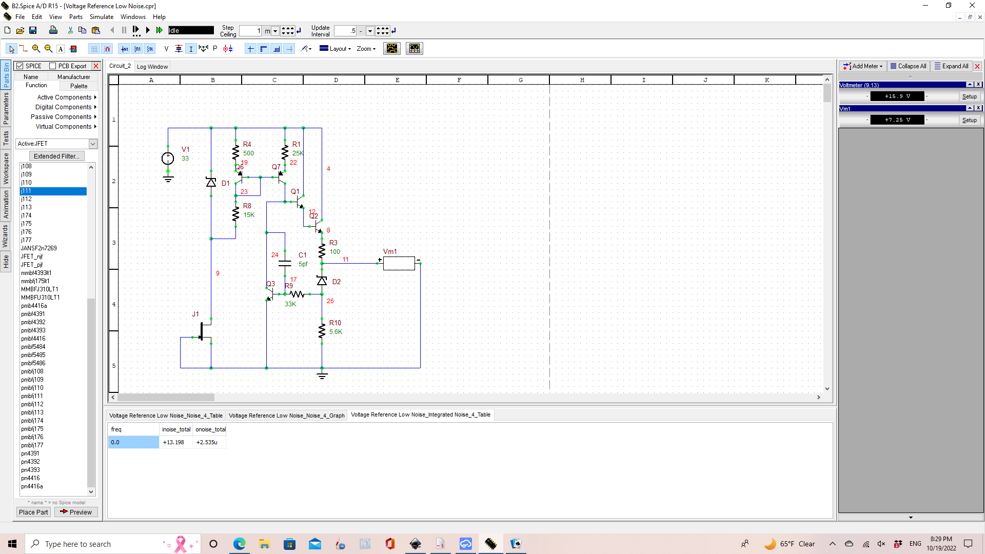Switch to Noise_Noise_4_Table results tab

pyautogui.click(x=166, y=415)
